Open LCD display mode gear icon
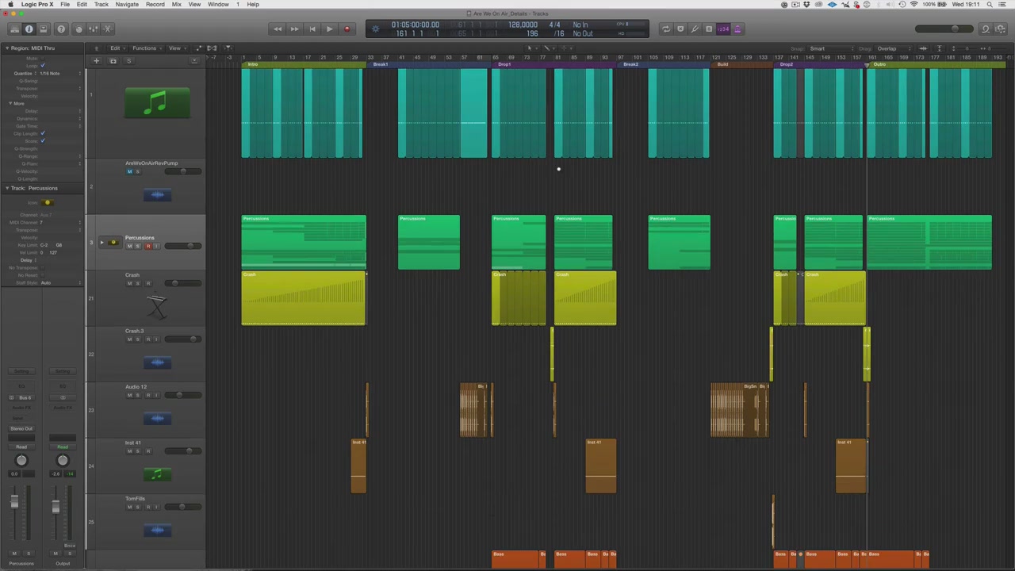The image size is (1015, 571). [x=376, y=29]
